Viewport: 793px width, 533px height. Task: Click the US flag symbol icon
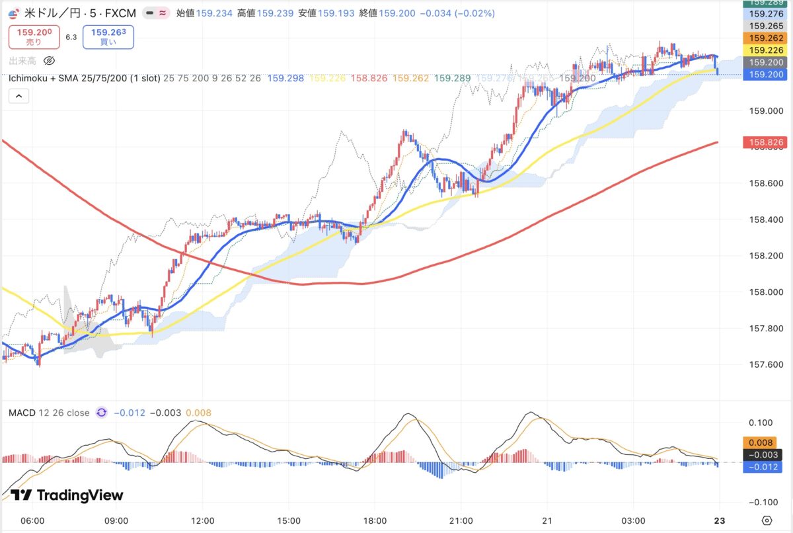[x=13, y=13]
